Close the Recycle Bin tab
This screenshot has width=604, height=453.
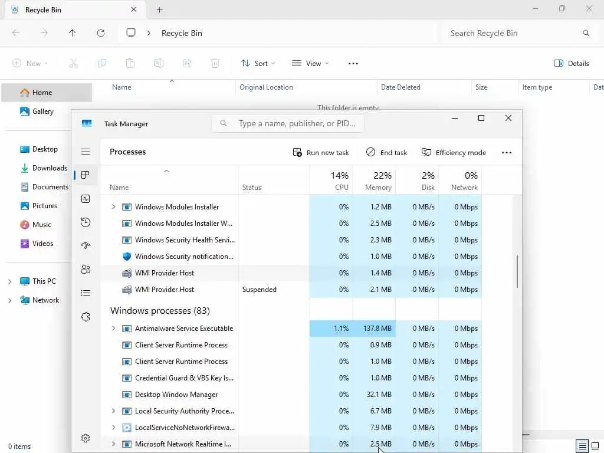tap(134, 9)
